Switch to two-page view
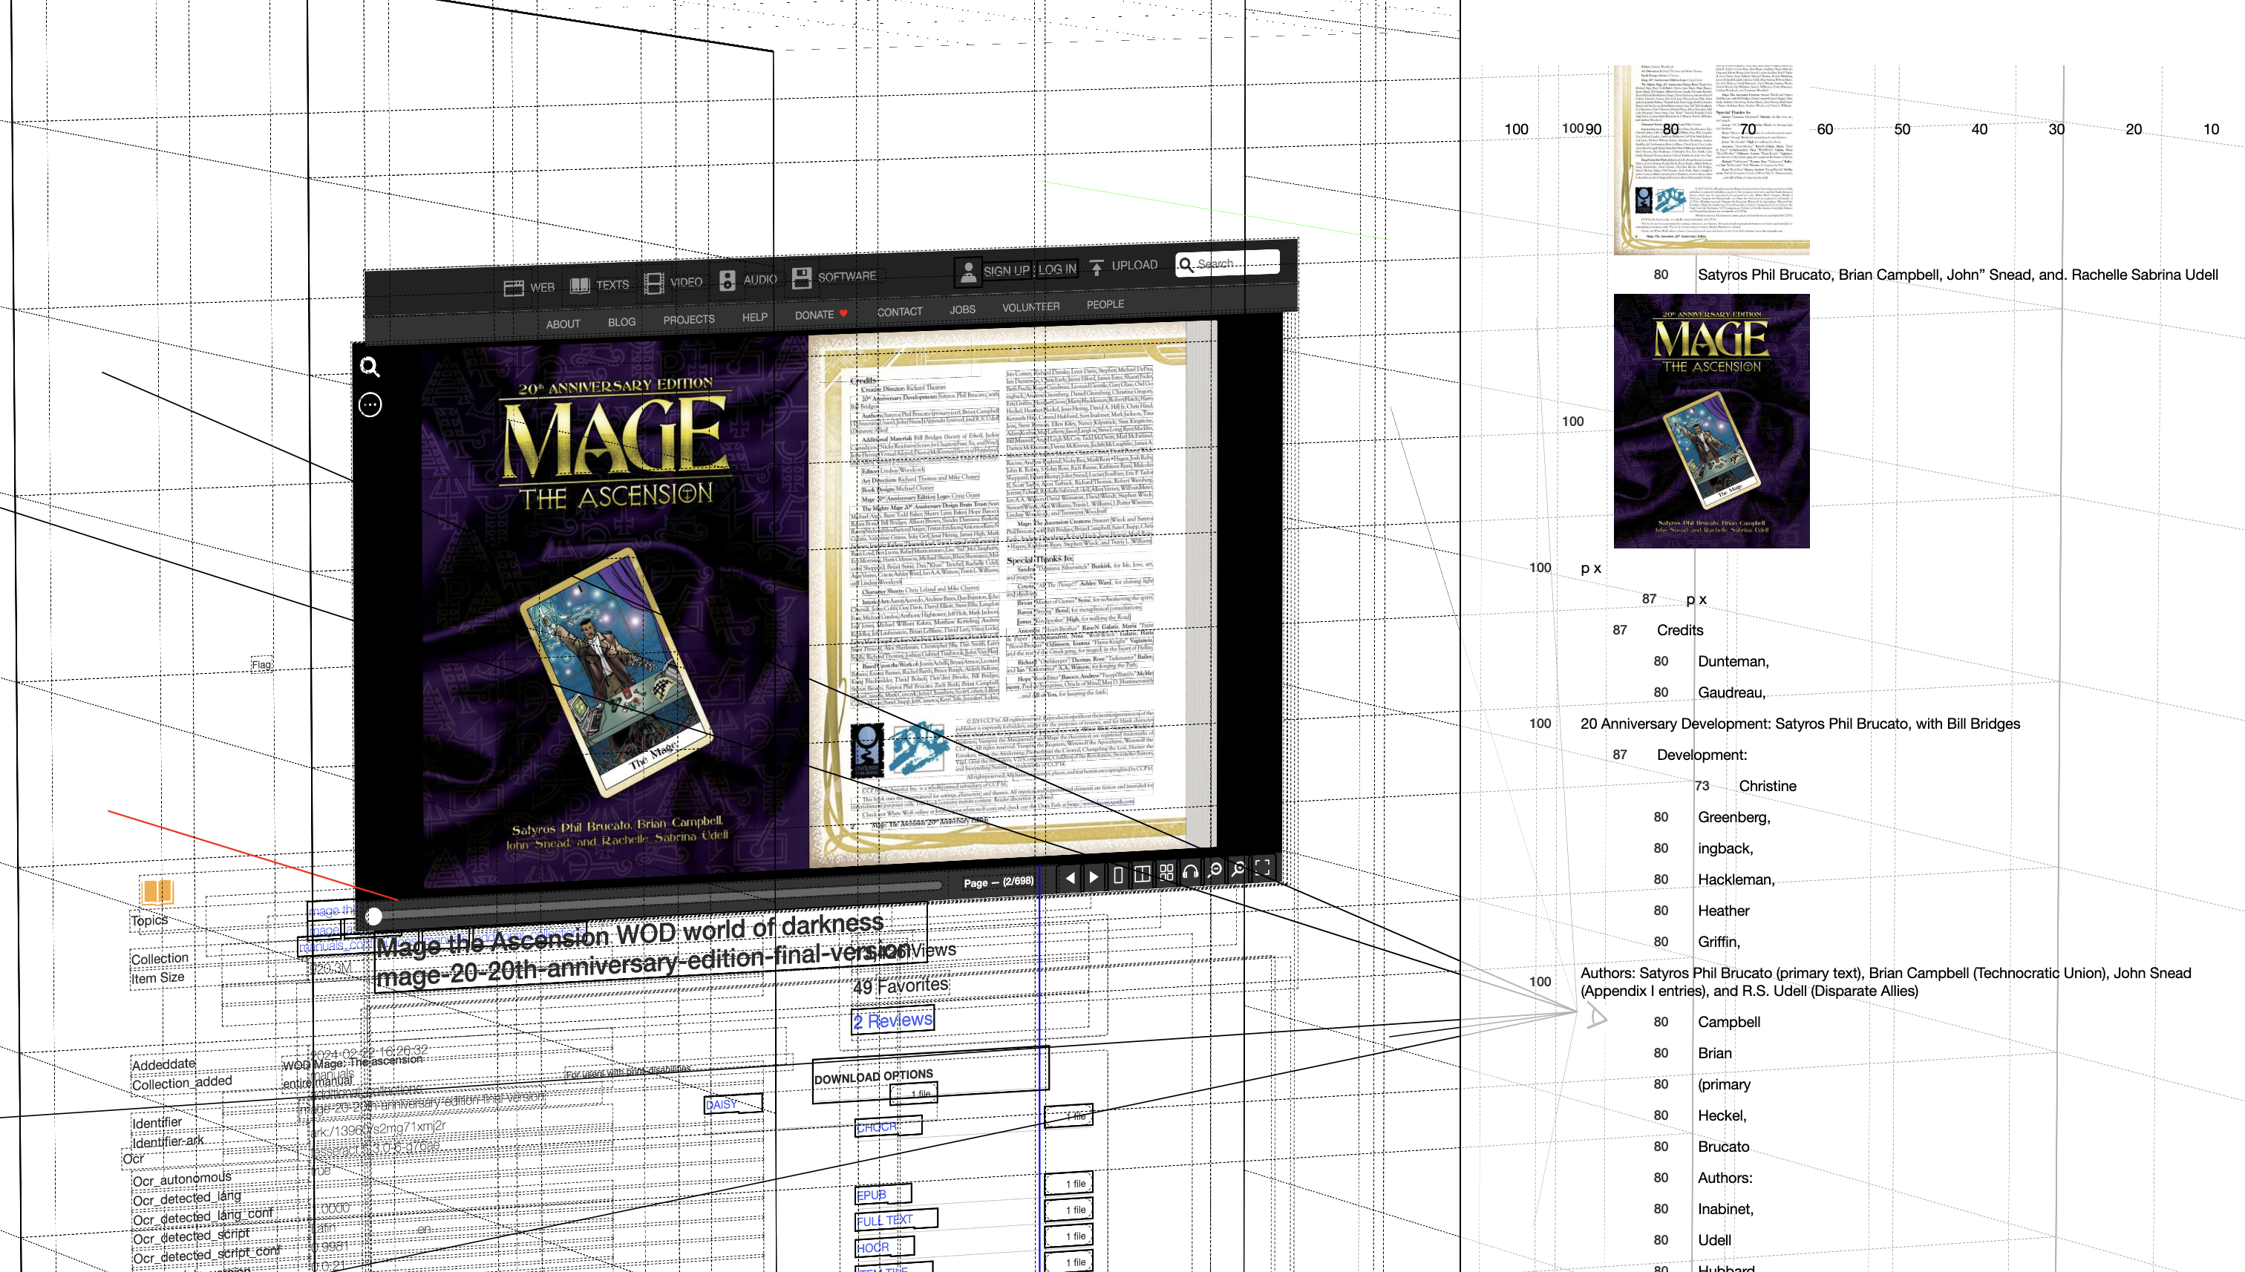2245x1272 pixels. point(1141,873)
